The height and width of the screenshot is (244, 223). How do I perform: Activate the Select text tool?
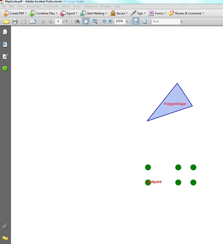pyautogui.click(x=77, y=21)
